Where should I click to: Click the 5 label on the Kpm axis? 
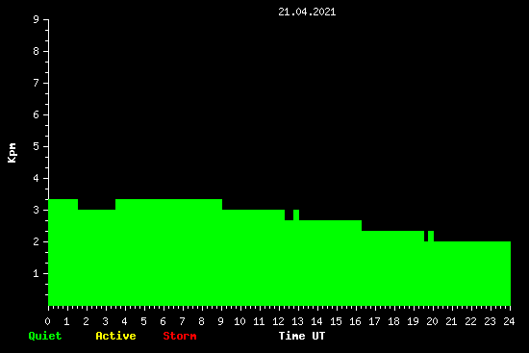[37, 146]
